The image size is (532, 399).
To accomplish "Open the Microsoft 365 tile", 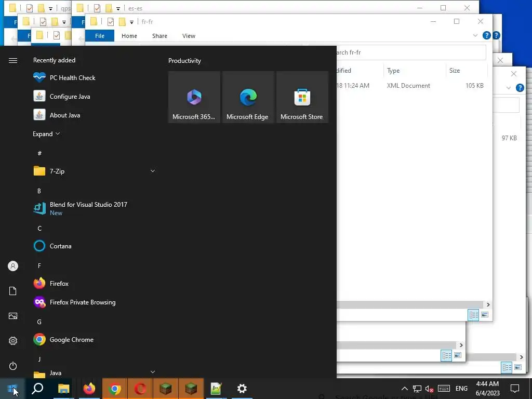I will tap(194, 97).
